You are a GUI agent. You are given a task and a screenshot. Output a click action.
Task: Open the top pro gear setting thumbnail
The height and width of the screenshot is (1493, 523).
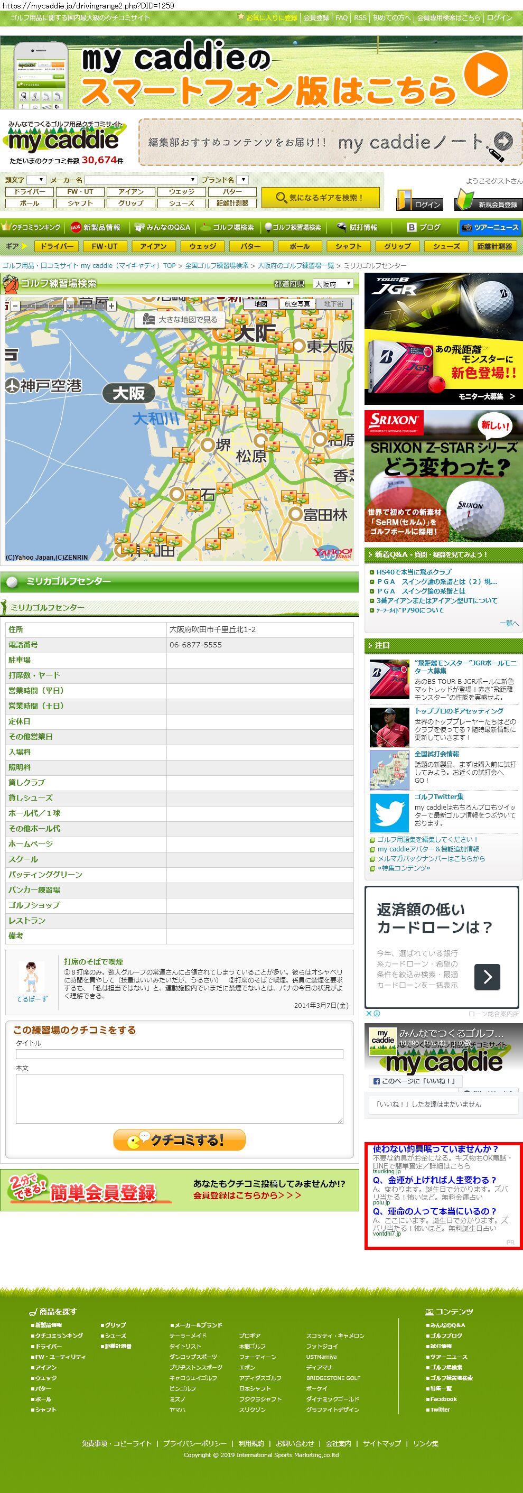(389, 727)
